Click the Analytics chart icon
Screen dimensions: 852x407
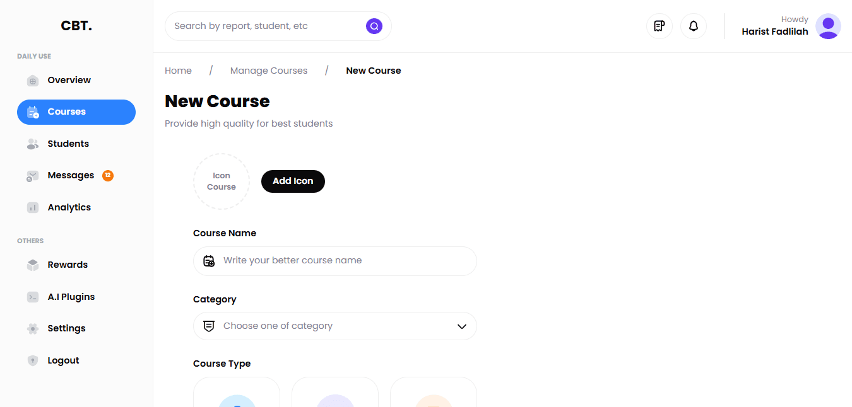(33, 208)
